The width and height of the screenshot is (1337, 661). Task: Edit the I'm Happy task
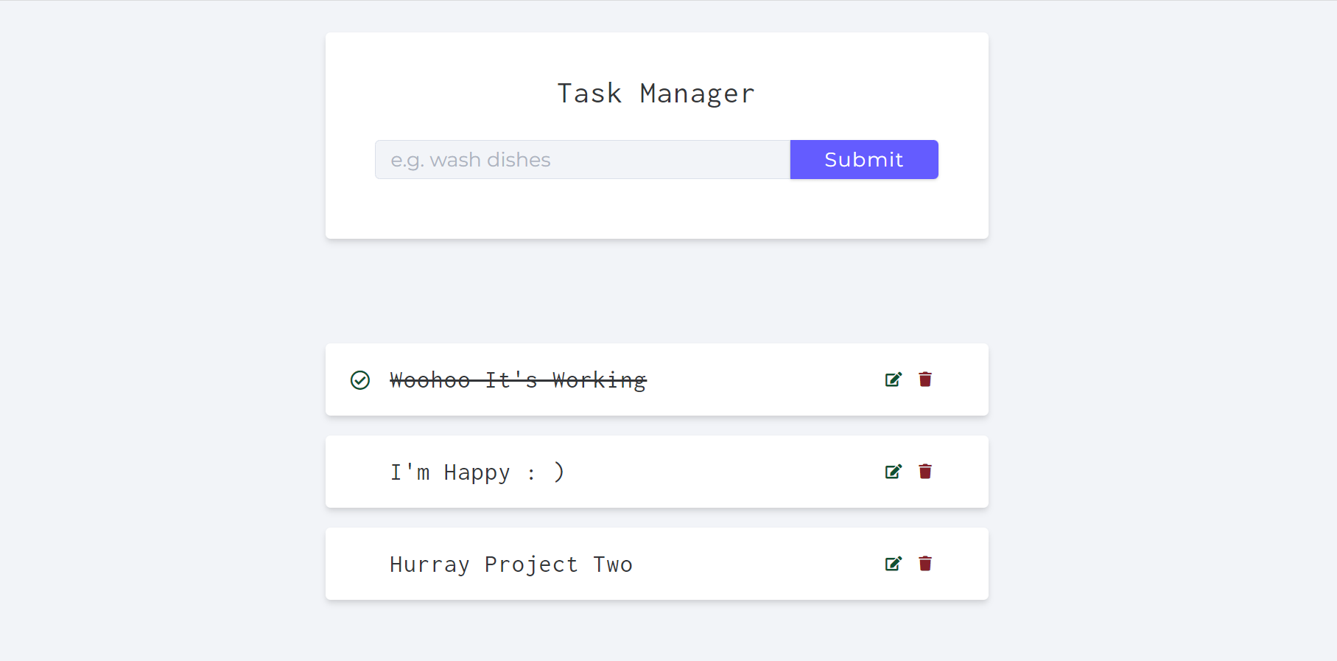point(894,472)
